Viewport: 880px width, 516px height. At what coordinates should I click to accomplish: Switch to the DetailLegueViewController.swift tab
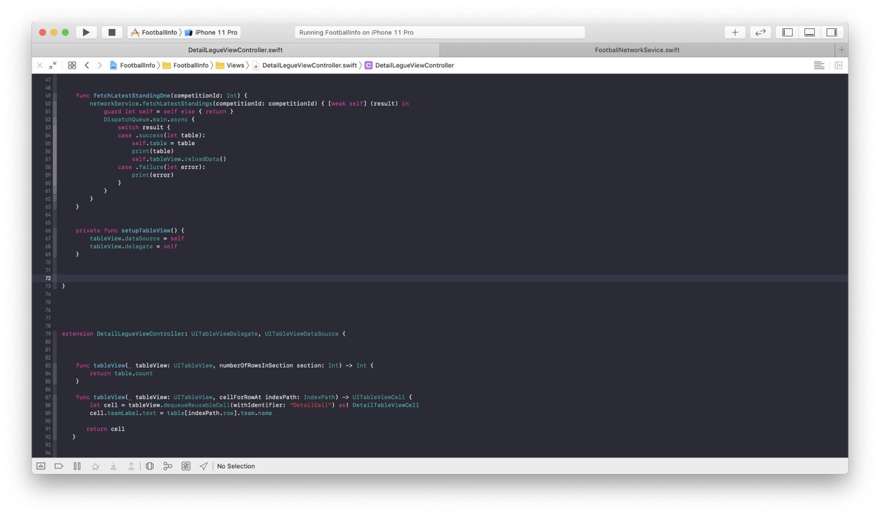[235, 50]
